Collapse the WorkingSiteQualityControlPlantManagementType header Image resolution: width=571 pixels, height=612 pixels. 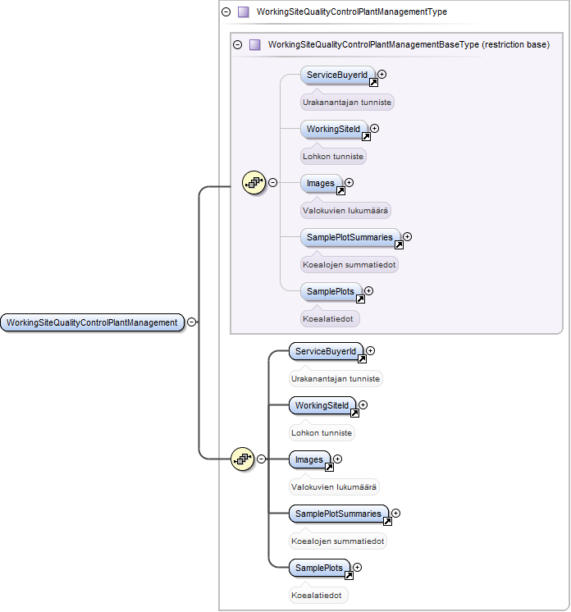[x=226, y=12]
